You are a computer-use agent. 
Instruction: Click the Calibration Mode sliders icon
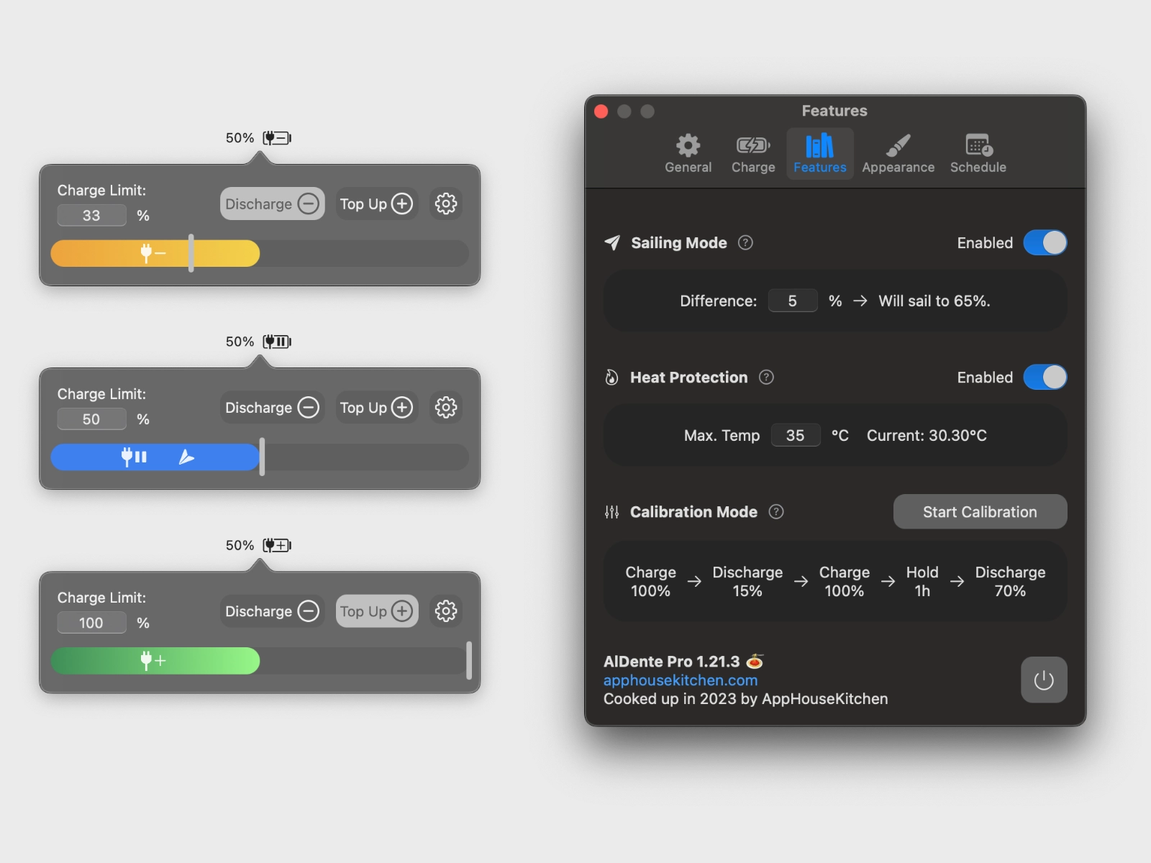611,512
